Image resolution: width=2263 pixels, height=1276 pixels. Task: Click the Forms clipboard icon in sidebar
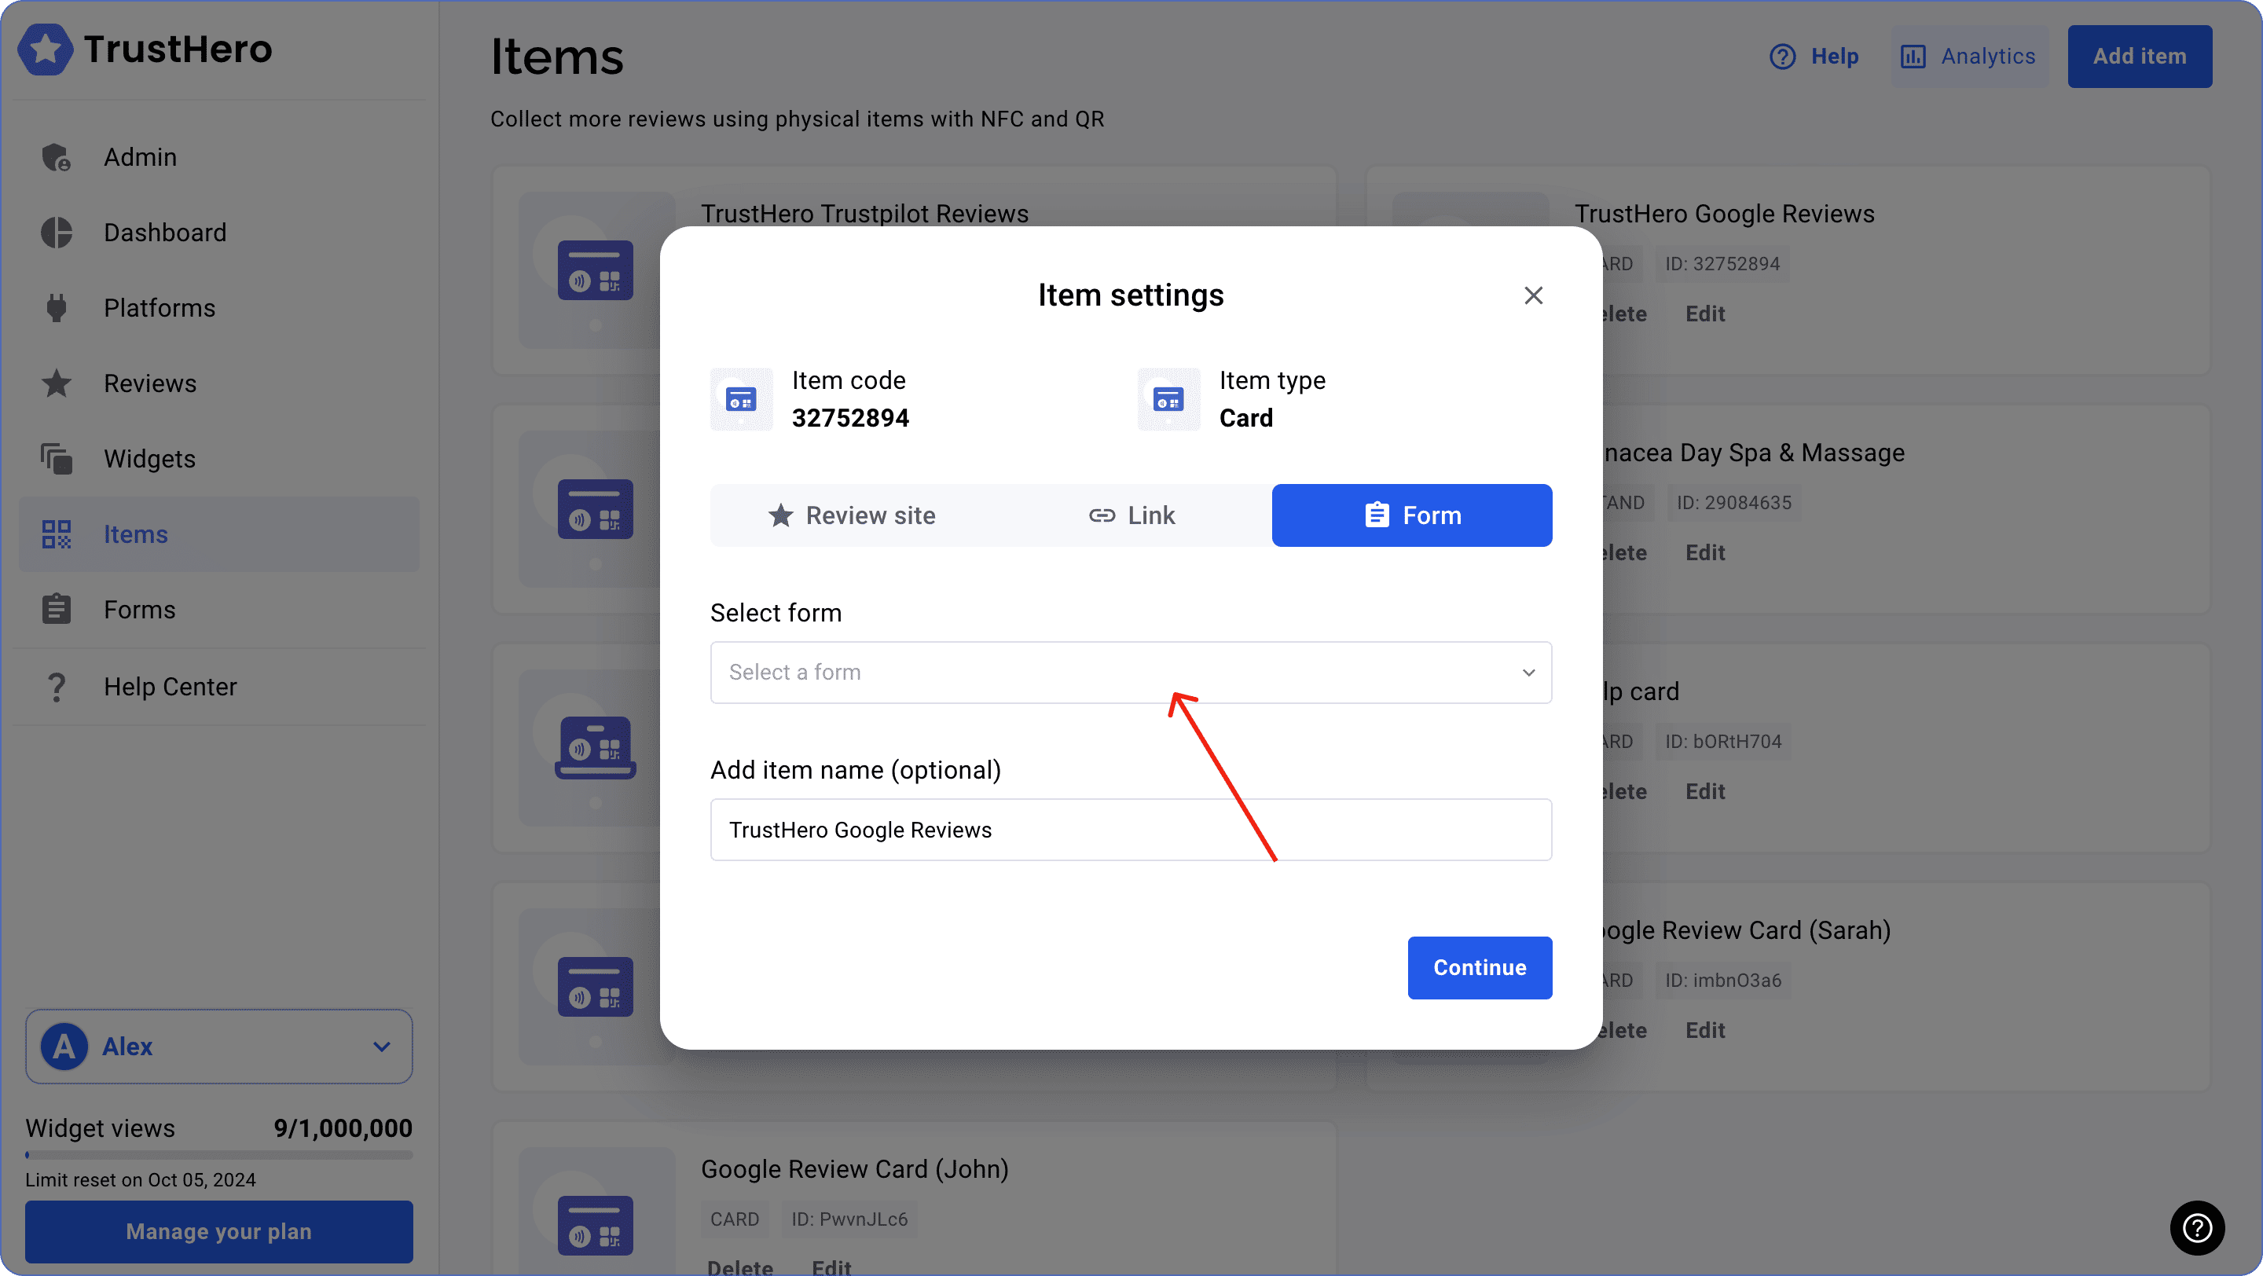pyautogui.click(x=57, y=610)
